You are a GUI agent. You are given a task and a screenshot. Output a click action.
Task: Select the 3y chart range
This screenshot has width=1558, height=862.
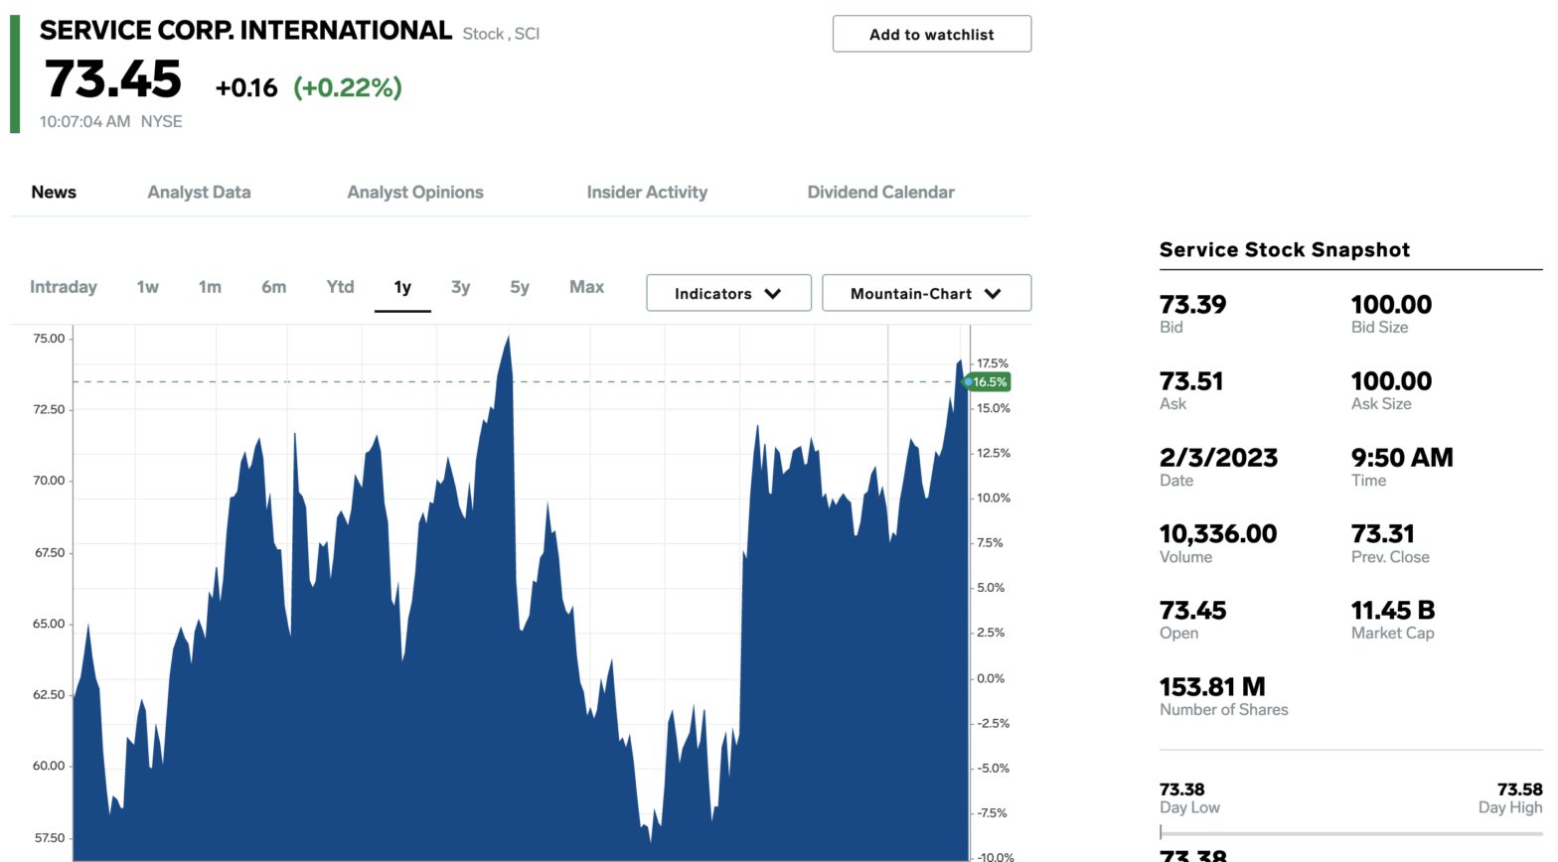coord(460,287)
